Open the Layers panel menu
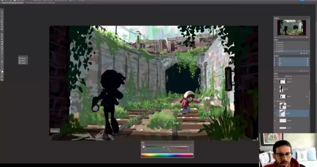 click(309, 73)
